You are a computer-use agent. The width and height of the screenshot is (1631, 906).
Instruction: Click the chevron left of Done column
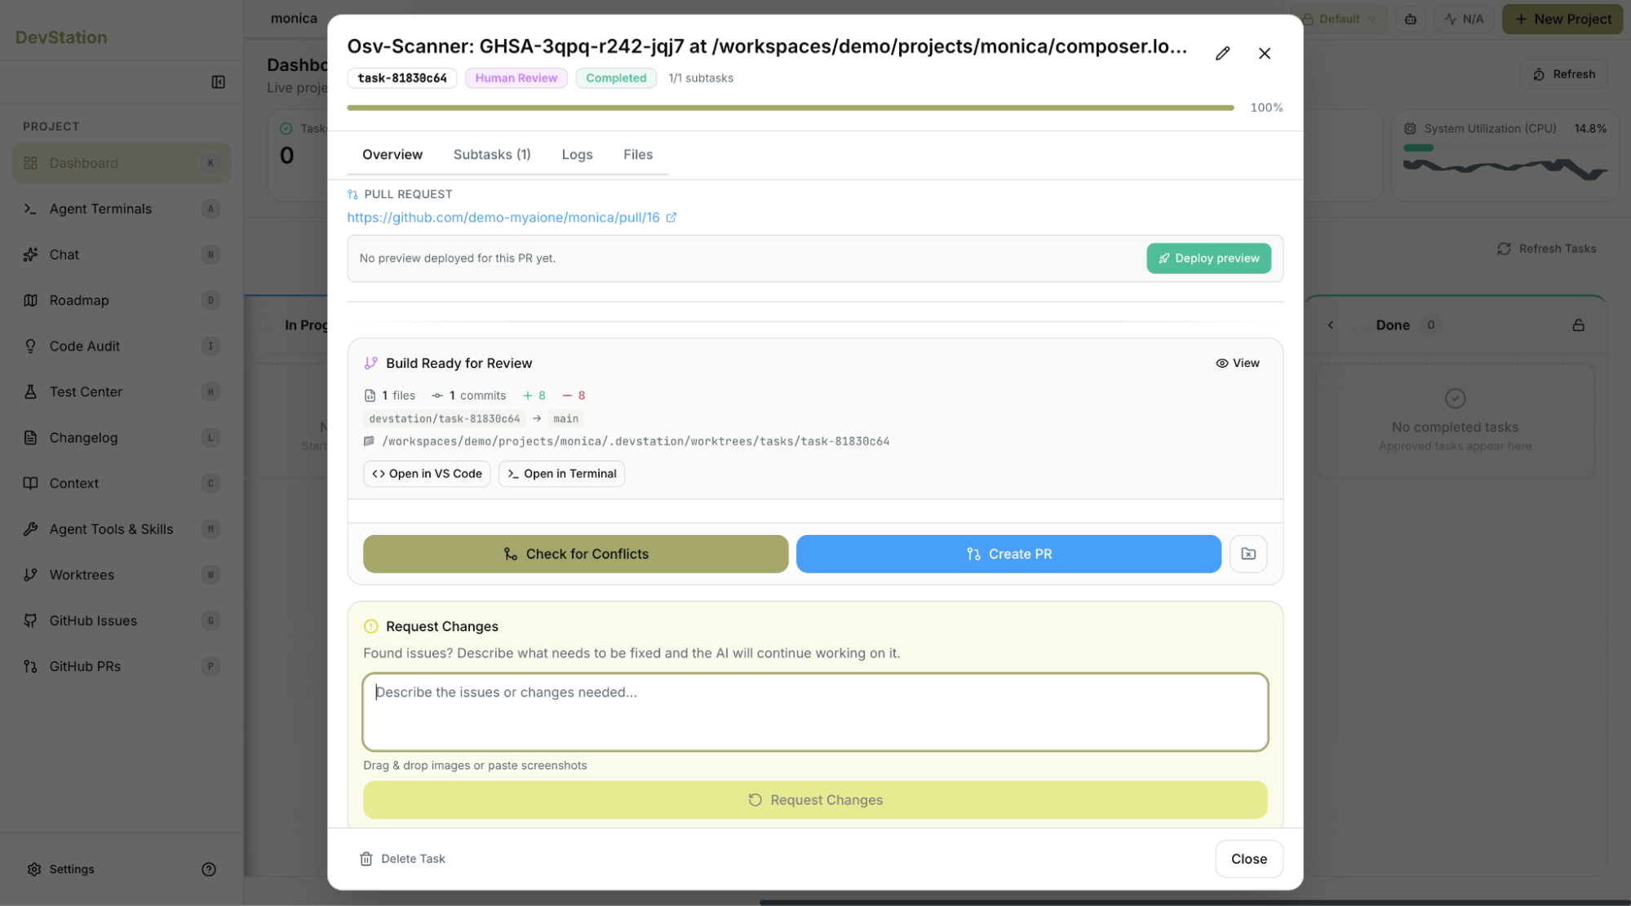[1331, 325]
